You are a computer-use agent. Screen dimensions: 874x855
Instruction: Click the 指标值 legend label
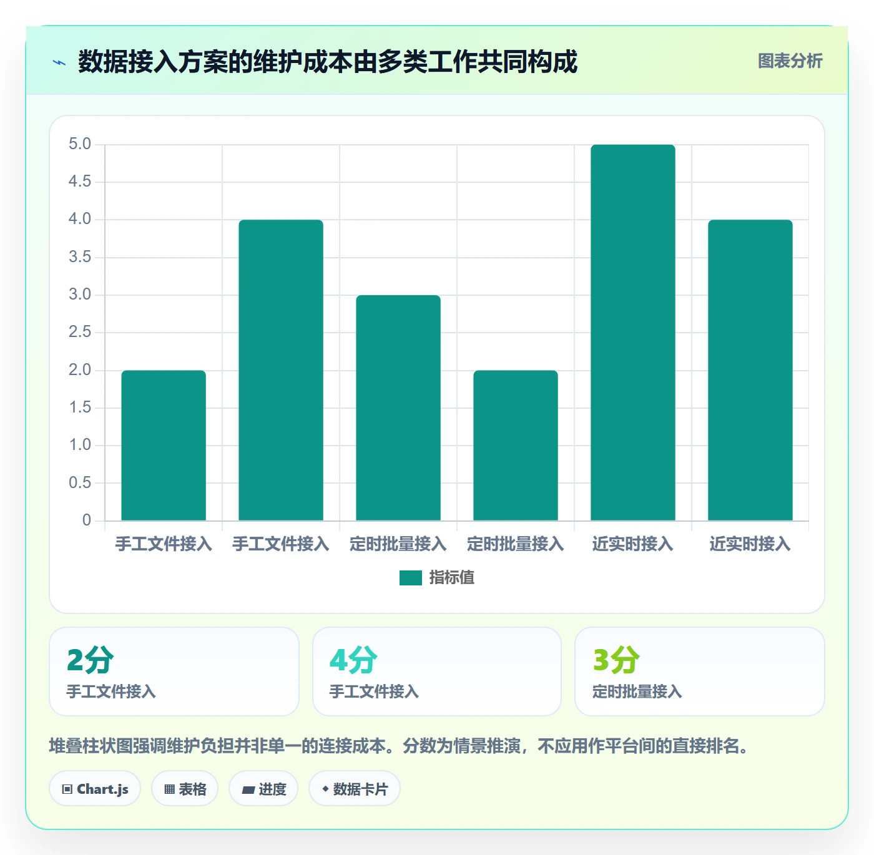tap(452, 578)
